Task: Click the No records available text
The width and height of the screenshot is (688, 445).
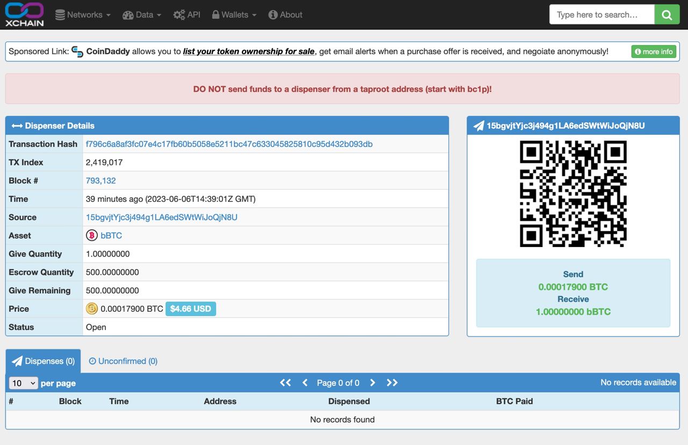Action: pos(639,382)
